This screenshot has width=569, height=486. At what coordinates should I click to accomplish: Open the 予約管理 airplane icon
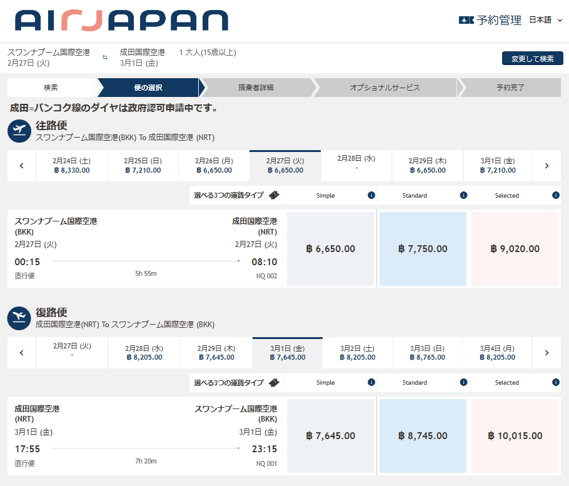466,20
